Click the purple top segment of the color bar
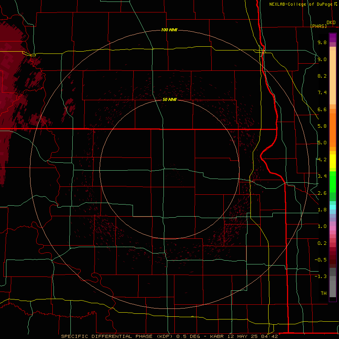This screenshot has height=339, width=339. click(333, 38)
